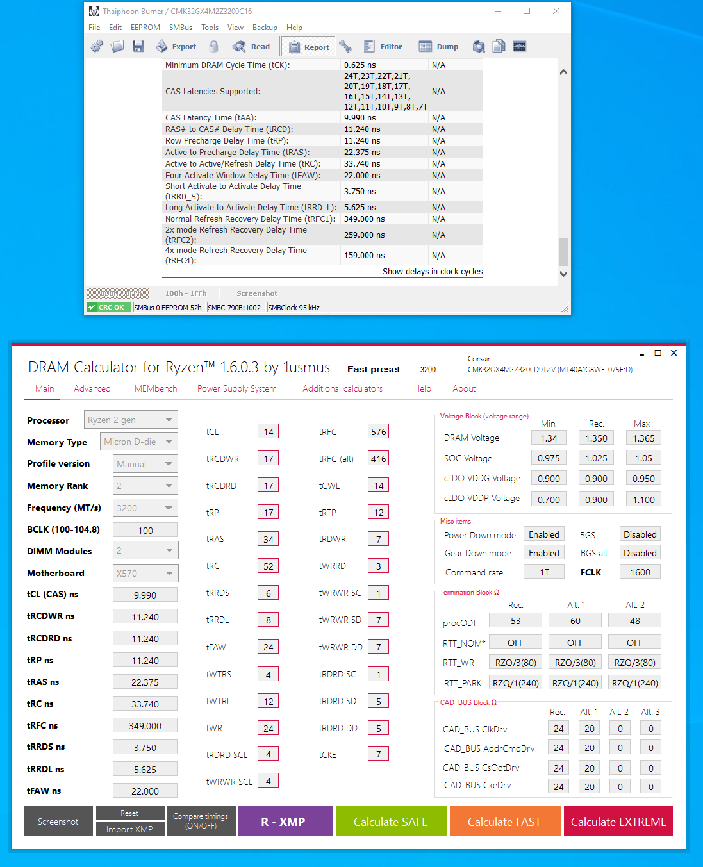
Task: Click the copy documents icon in toolbar
Action: [x=499, y=46]
